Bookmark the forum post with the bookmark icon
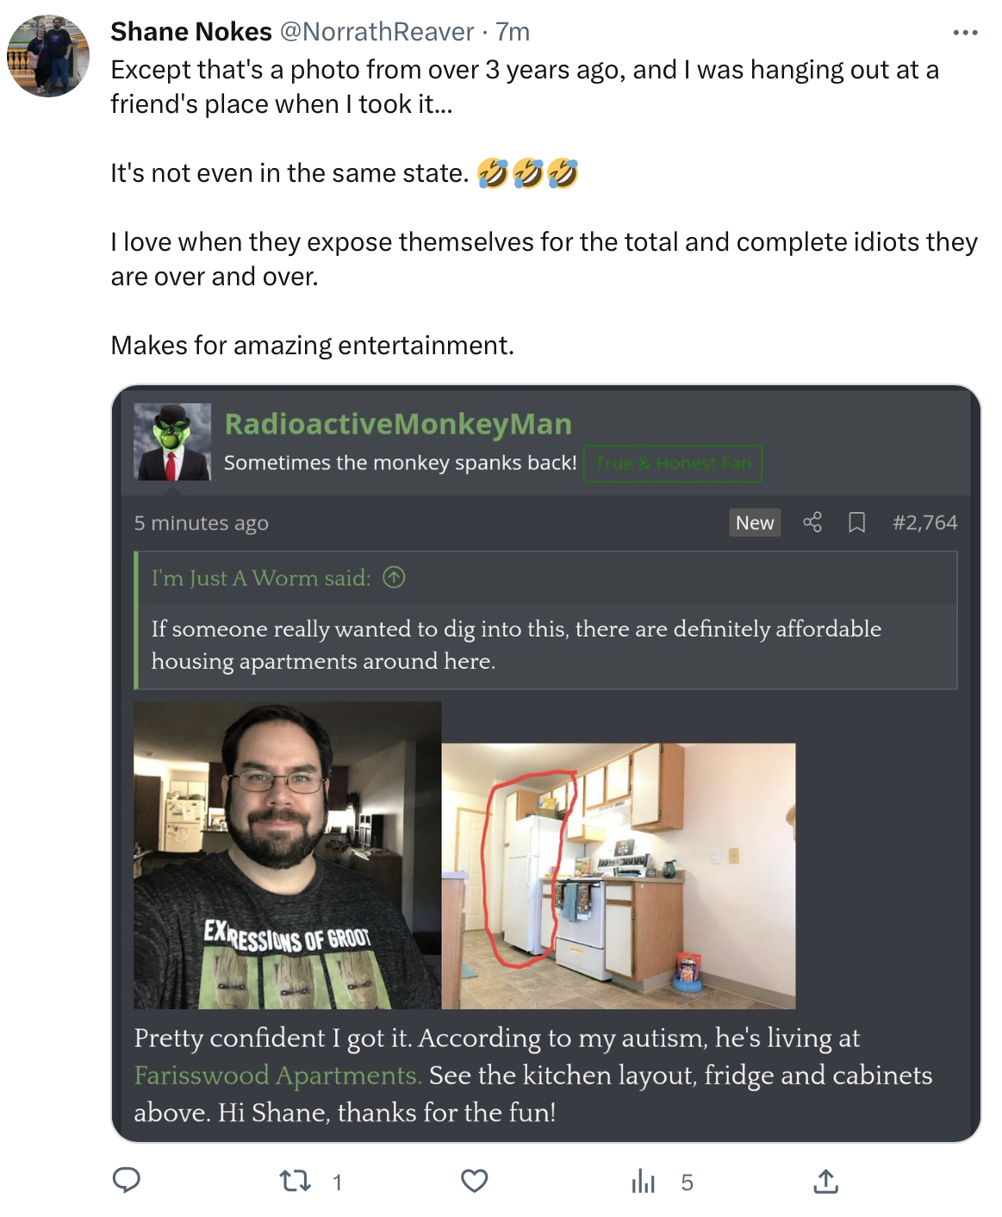 pyautogui.click(x=856, y=522)
